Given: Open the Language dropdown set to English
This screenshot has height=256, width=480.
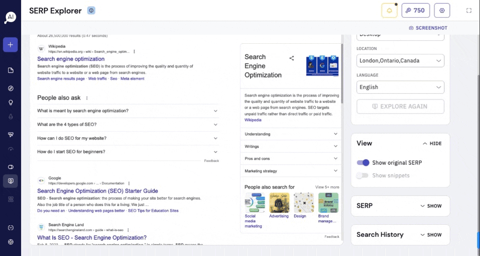Looking at the screenshot, I should pyautogui.click(x=400, y=87).
